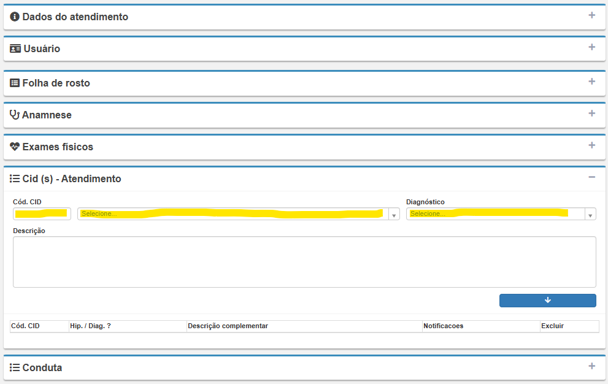
Task: Click the Notificacoes column header
Action: 444,326
